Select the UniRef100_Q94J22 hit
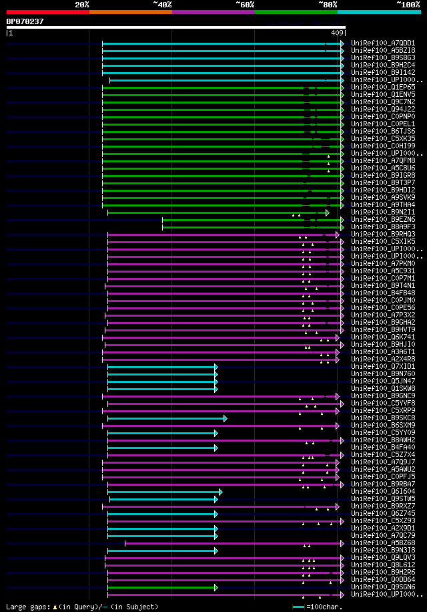This screenshot has height=612, width=427. [x=383, y=110]
